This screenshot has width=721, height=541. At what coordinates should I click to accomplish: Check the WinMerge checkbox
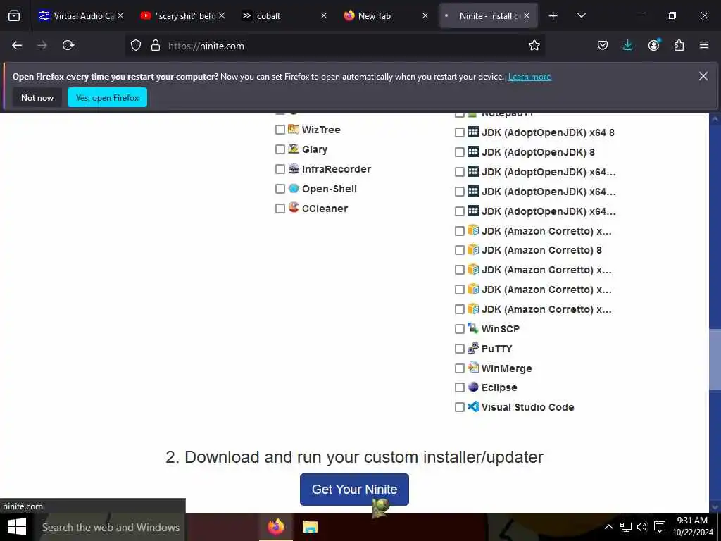[x=459, y=368]
